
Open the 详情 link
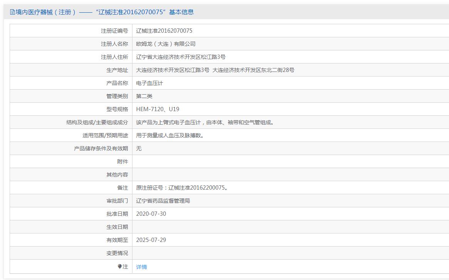[141, 267]
